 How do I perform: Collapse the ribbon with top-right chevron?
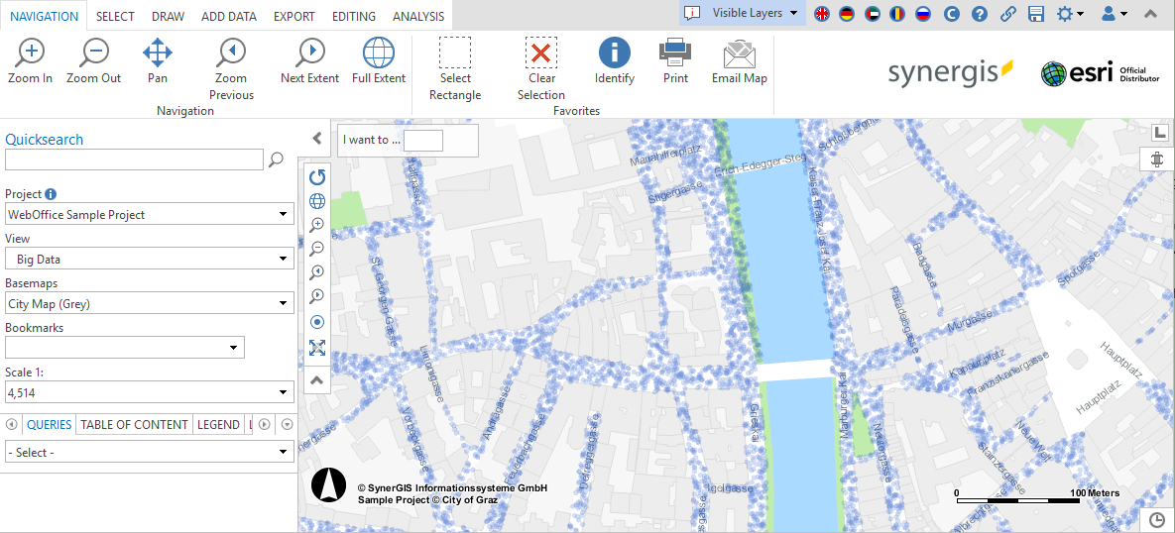point(1150,14)
